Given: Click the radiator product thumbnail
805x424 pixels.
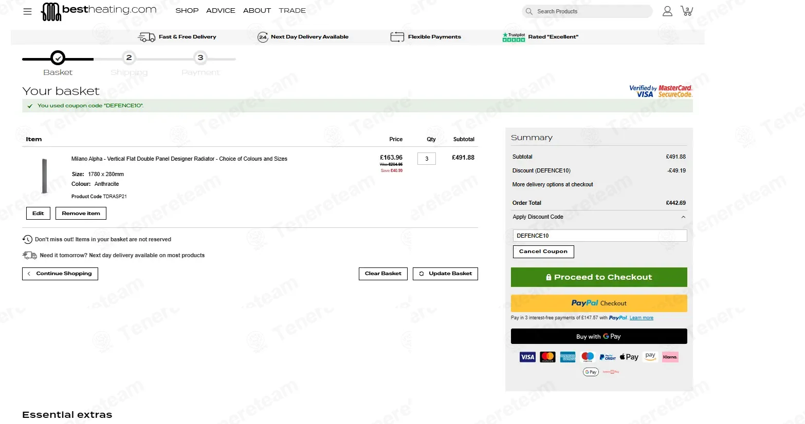Looking at the screenshot, I should 45,176.
